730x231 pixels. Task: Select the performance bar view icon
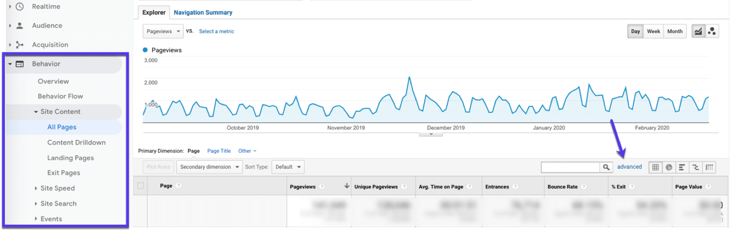click(x=682, y=167)
